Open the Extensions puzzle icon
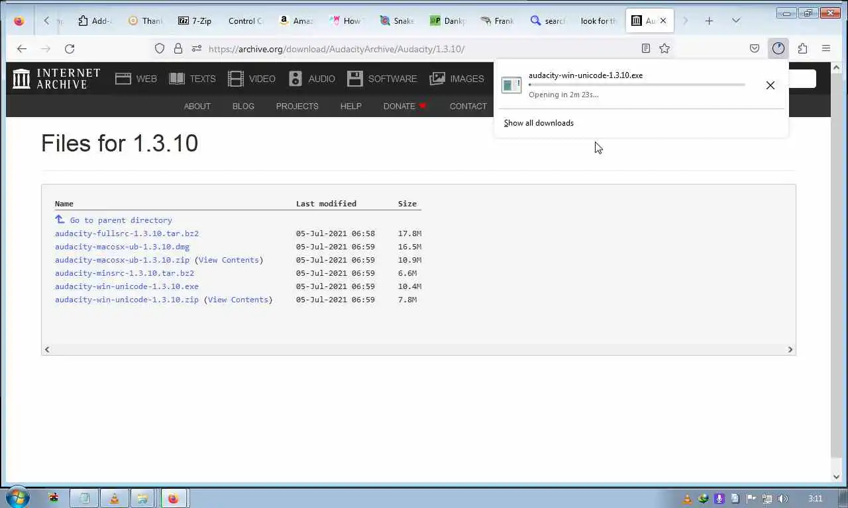This screenshot has height=508, width=848. pyautogui.click(x=802, y=48)
